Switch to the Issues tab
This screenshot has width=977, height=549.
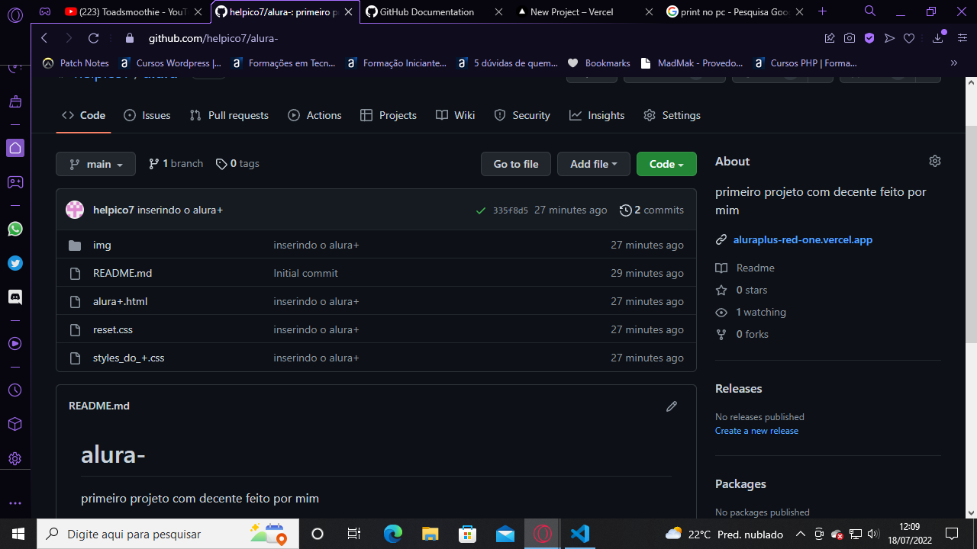[147, 115]
